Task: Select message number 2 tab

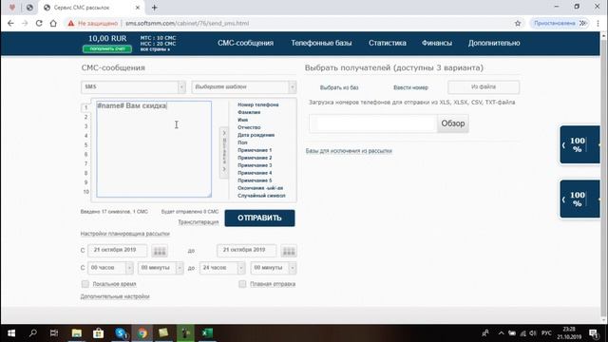Action: coord(85,117)
